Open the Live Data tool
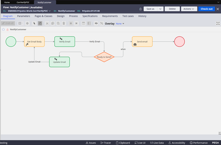The height and width of the screenshot is (145, 221). pos(157,143)
